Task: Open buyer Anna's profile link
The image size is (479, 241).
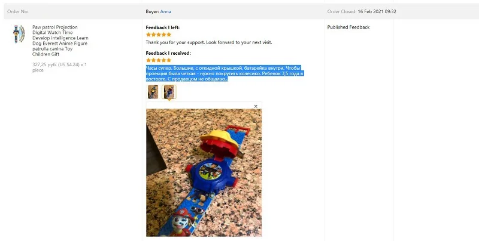Action: 166,11
